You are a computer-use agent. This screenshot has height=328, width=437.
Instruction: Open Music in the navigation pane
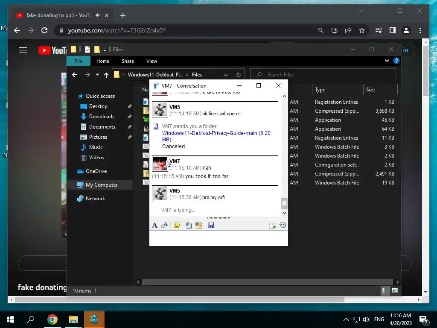96,147
